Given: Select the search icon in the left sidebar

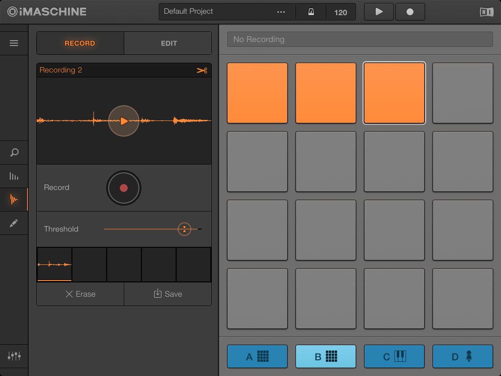Looking at the screenshot, I should point(14,152).
